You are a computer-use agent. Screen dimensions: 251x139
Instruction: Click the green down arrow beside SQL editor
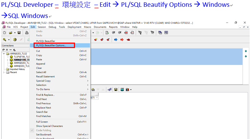tap(246, 56)
